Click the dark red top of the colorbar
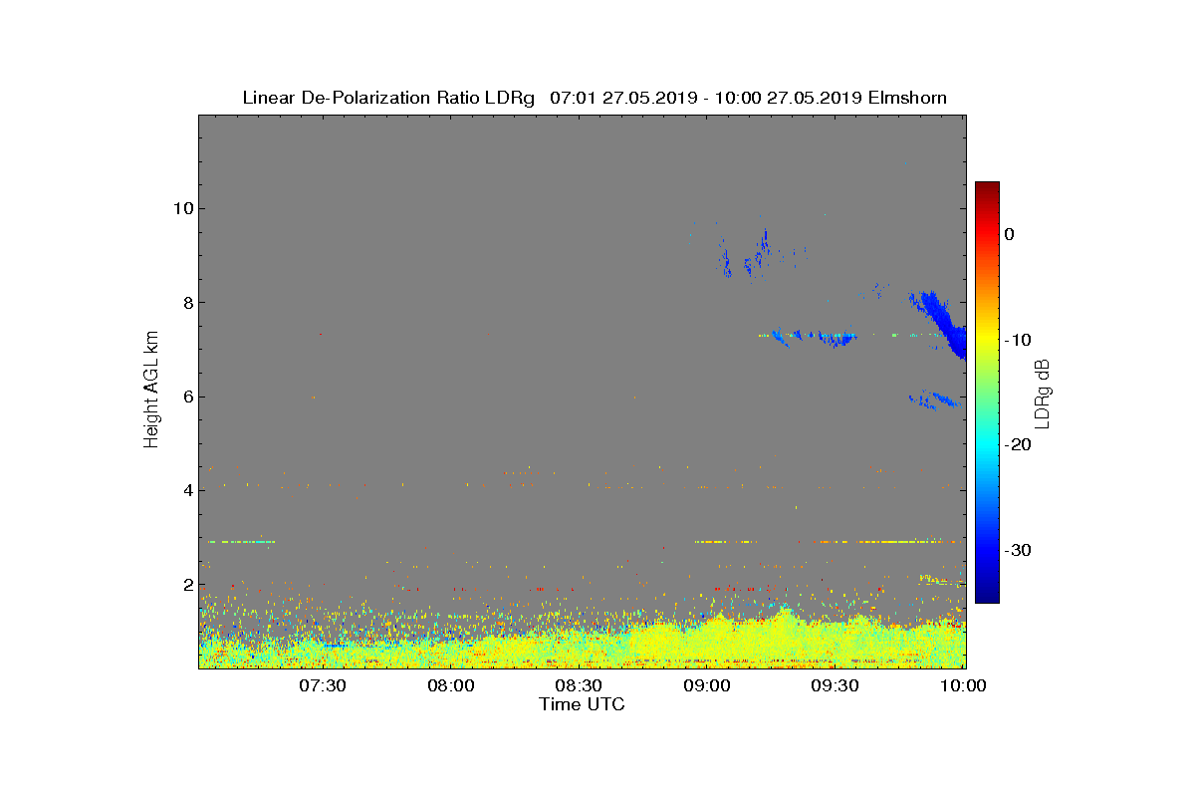The image size is (1195, 797). click(x=987, y=189)
